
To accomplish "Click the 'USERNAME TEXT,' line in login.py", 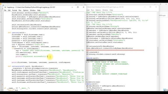I will [x=99, y=70].
